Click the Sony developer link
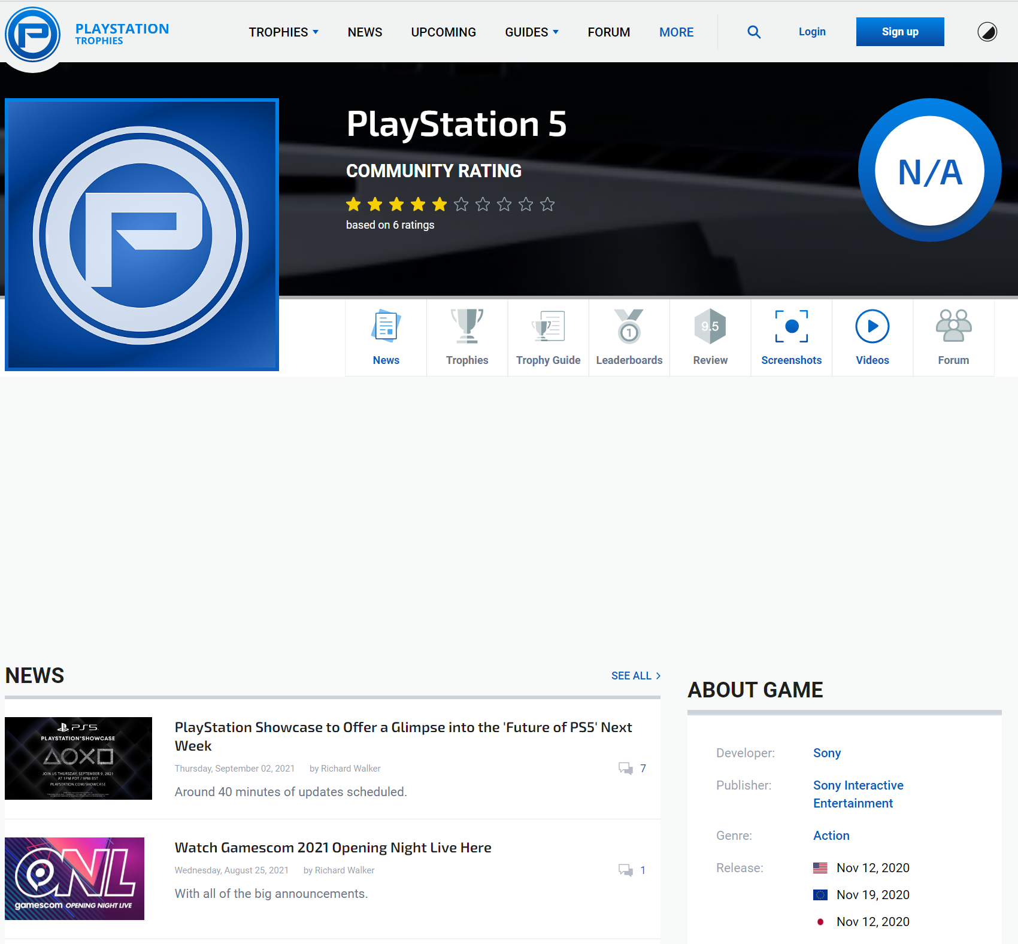The height and width of the screenshot is (944, 1018). coord(827,753)
